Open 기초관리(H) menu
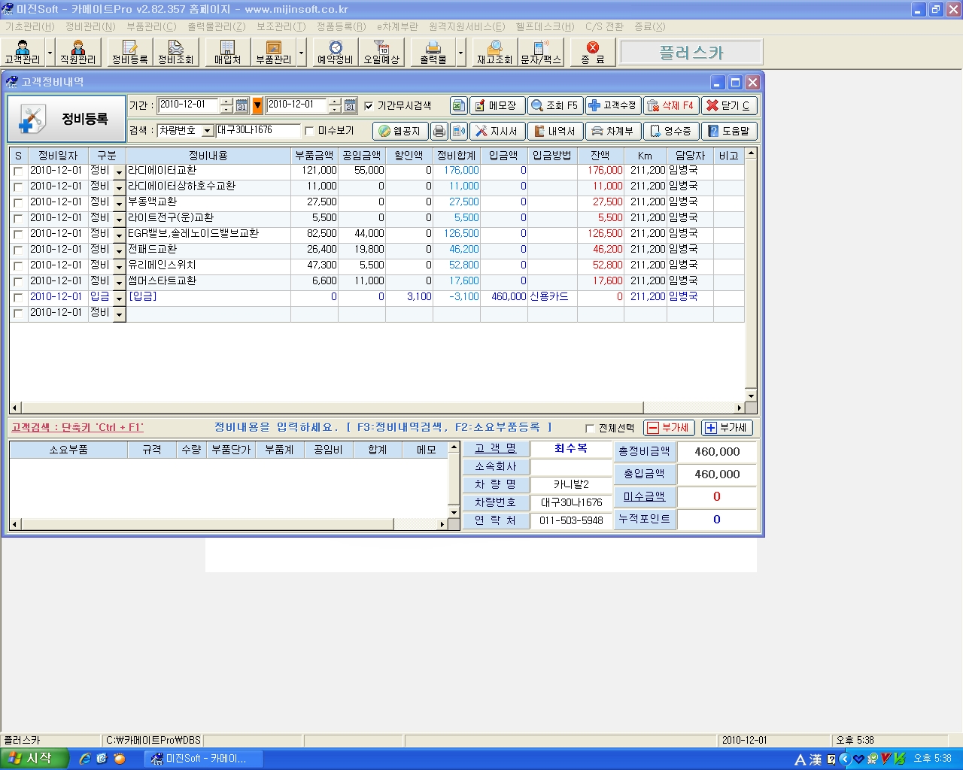The image size is (963, 770). tap(30, 26)
